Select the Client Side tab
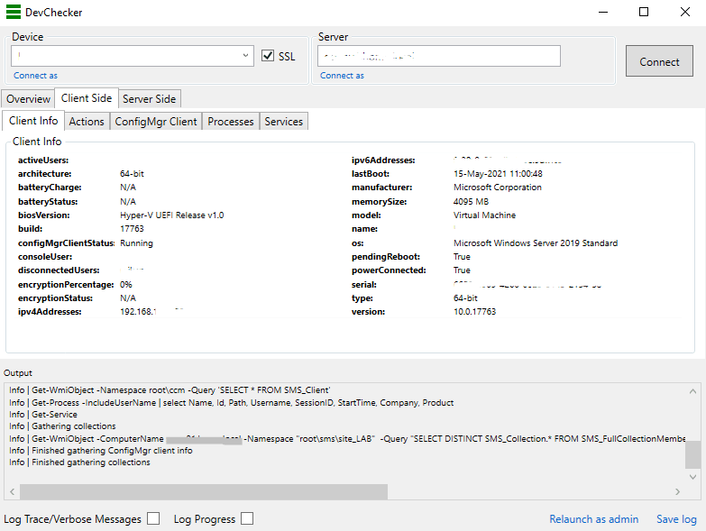Image resolution: width=706 pixels, height=531 pixels. pos(87,98)
